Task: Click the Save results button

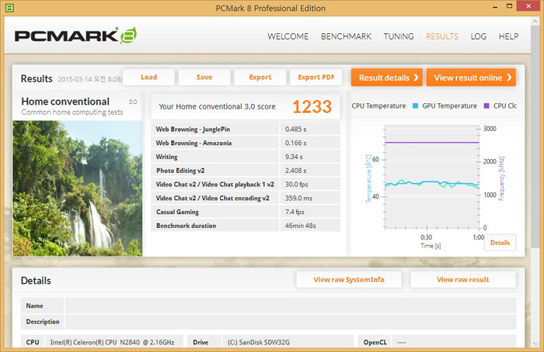Action: click(204, 78)
